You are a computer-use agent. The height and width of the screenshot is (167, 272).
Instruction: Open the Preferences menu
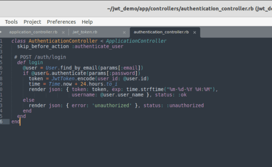coord(61,22)
